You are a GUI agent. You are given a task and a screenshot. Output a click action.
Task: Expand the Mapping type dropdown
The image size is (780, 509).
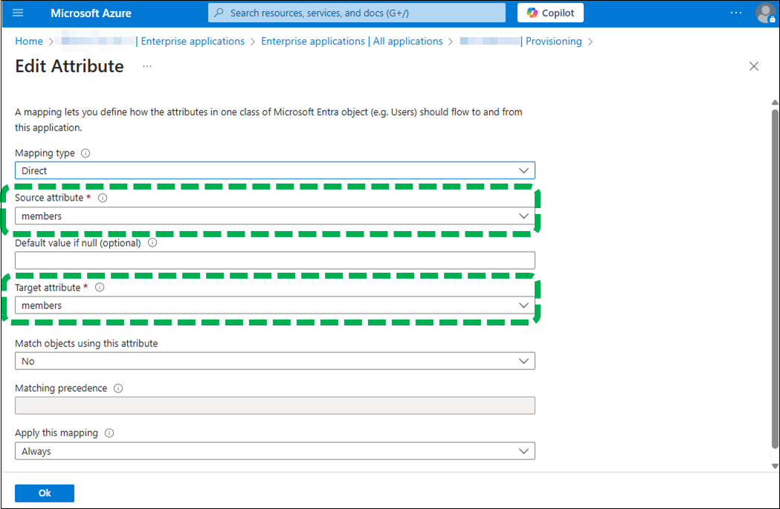coord(274,171)
